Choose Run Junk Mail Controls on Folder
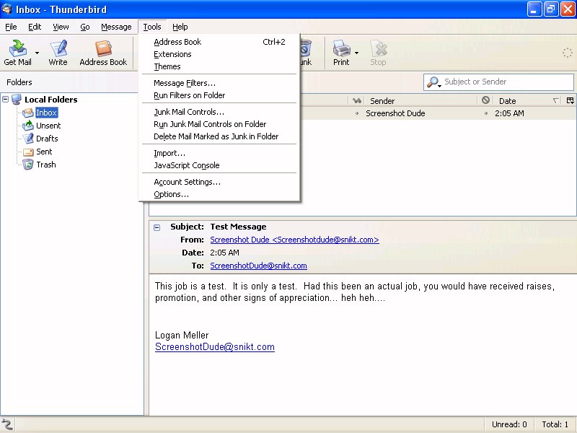This screenshot has width=577, height=433. (x=219, y=124)
